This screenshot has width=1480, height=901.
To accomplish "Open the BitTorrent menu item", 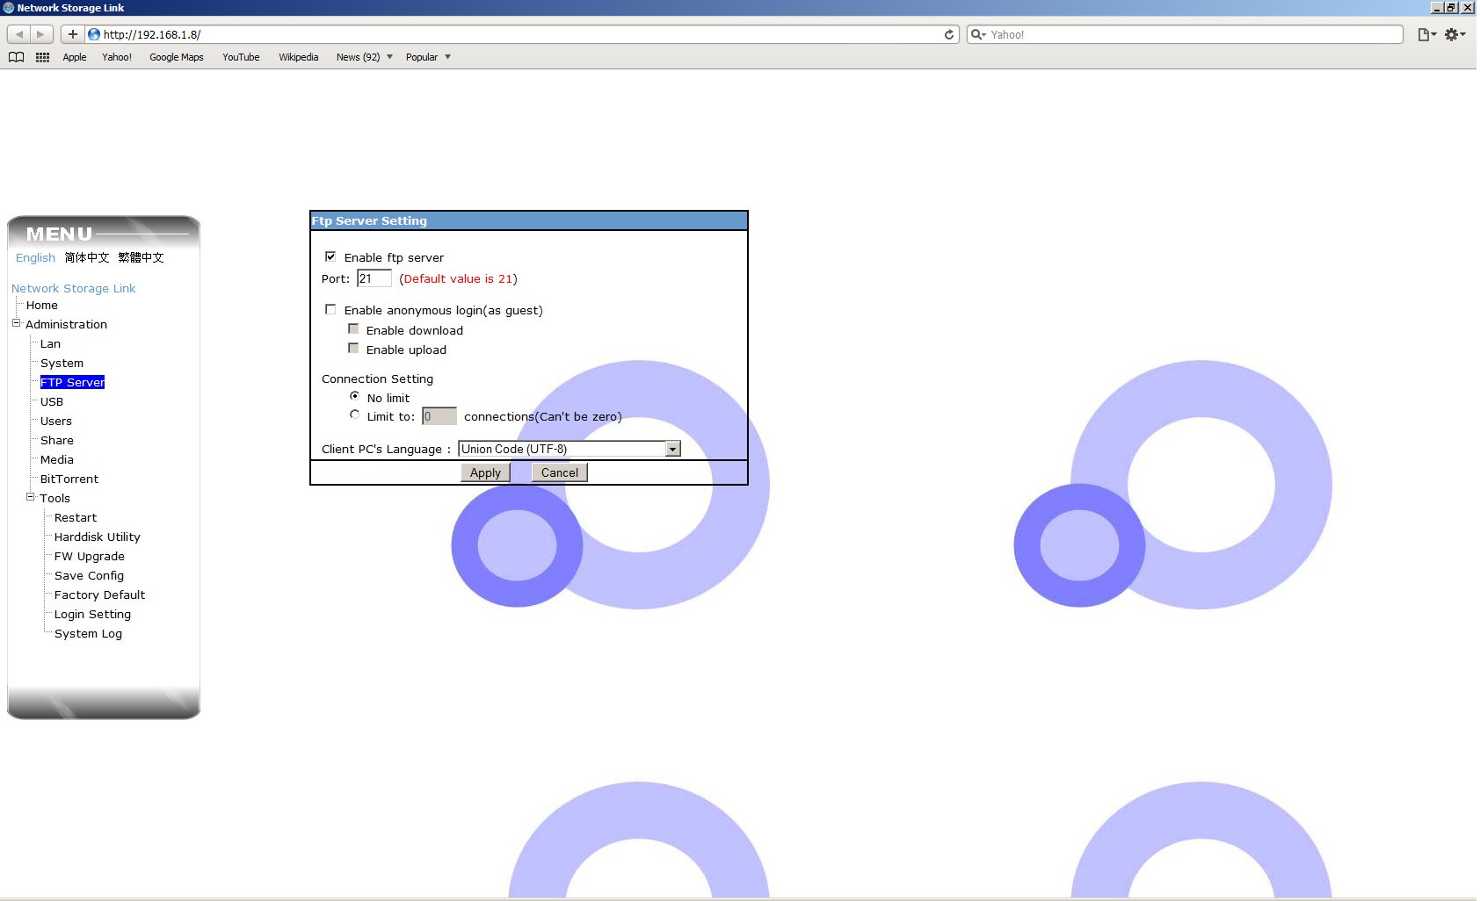I will pyautogui.click(x=69, y=479).
